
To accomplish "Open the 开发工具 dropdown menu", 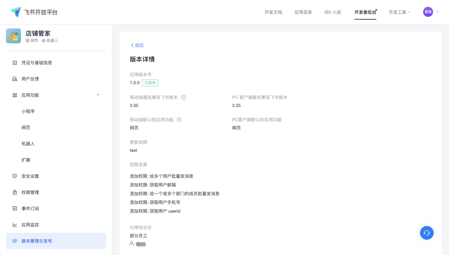I will coord(399,12).
